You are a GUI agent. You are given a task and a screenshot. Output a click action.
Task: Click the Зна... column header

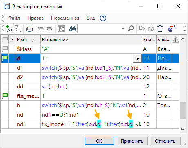[149, 40]
